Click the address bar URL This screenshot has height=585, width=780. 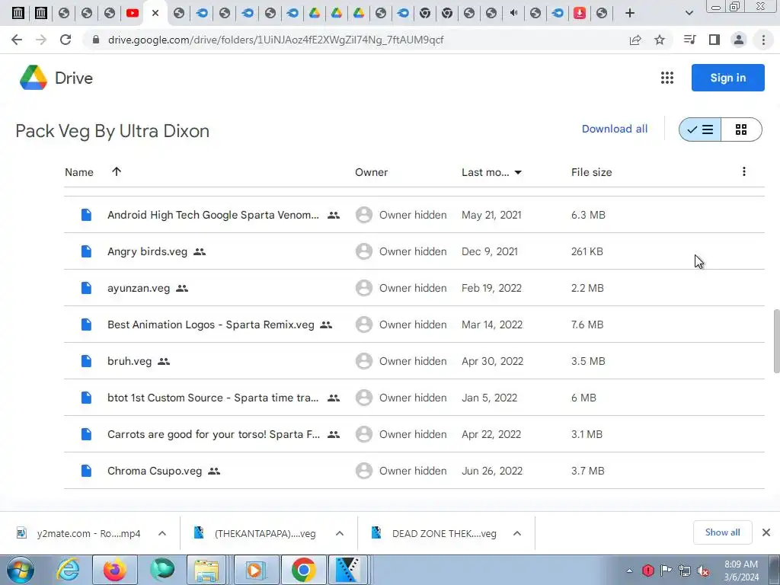[276, 40]
